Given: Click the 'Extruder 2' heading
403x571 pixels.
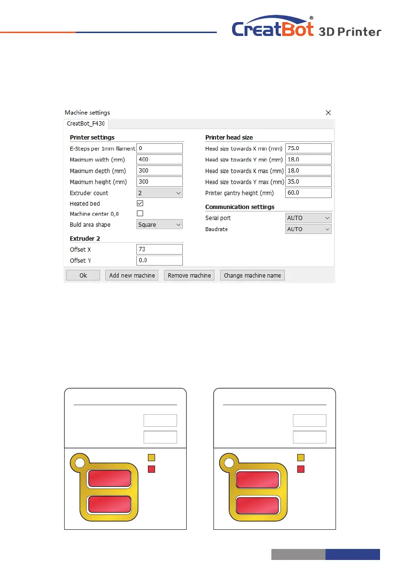Looking at the screenshot, I should point(85,239).
